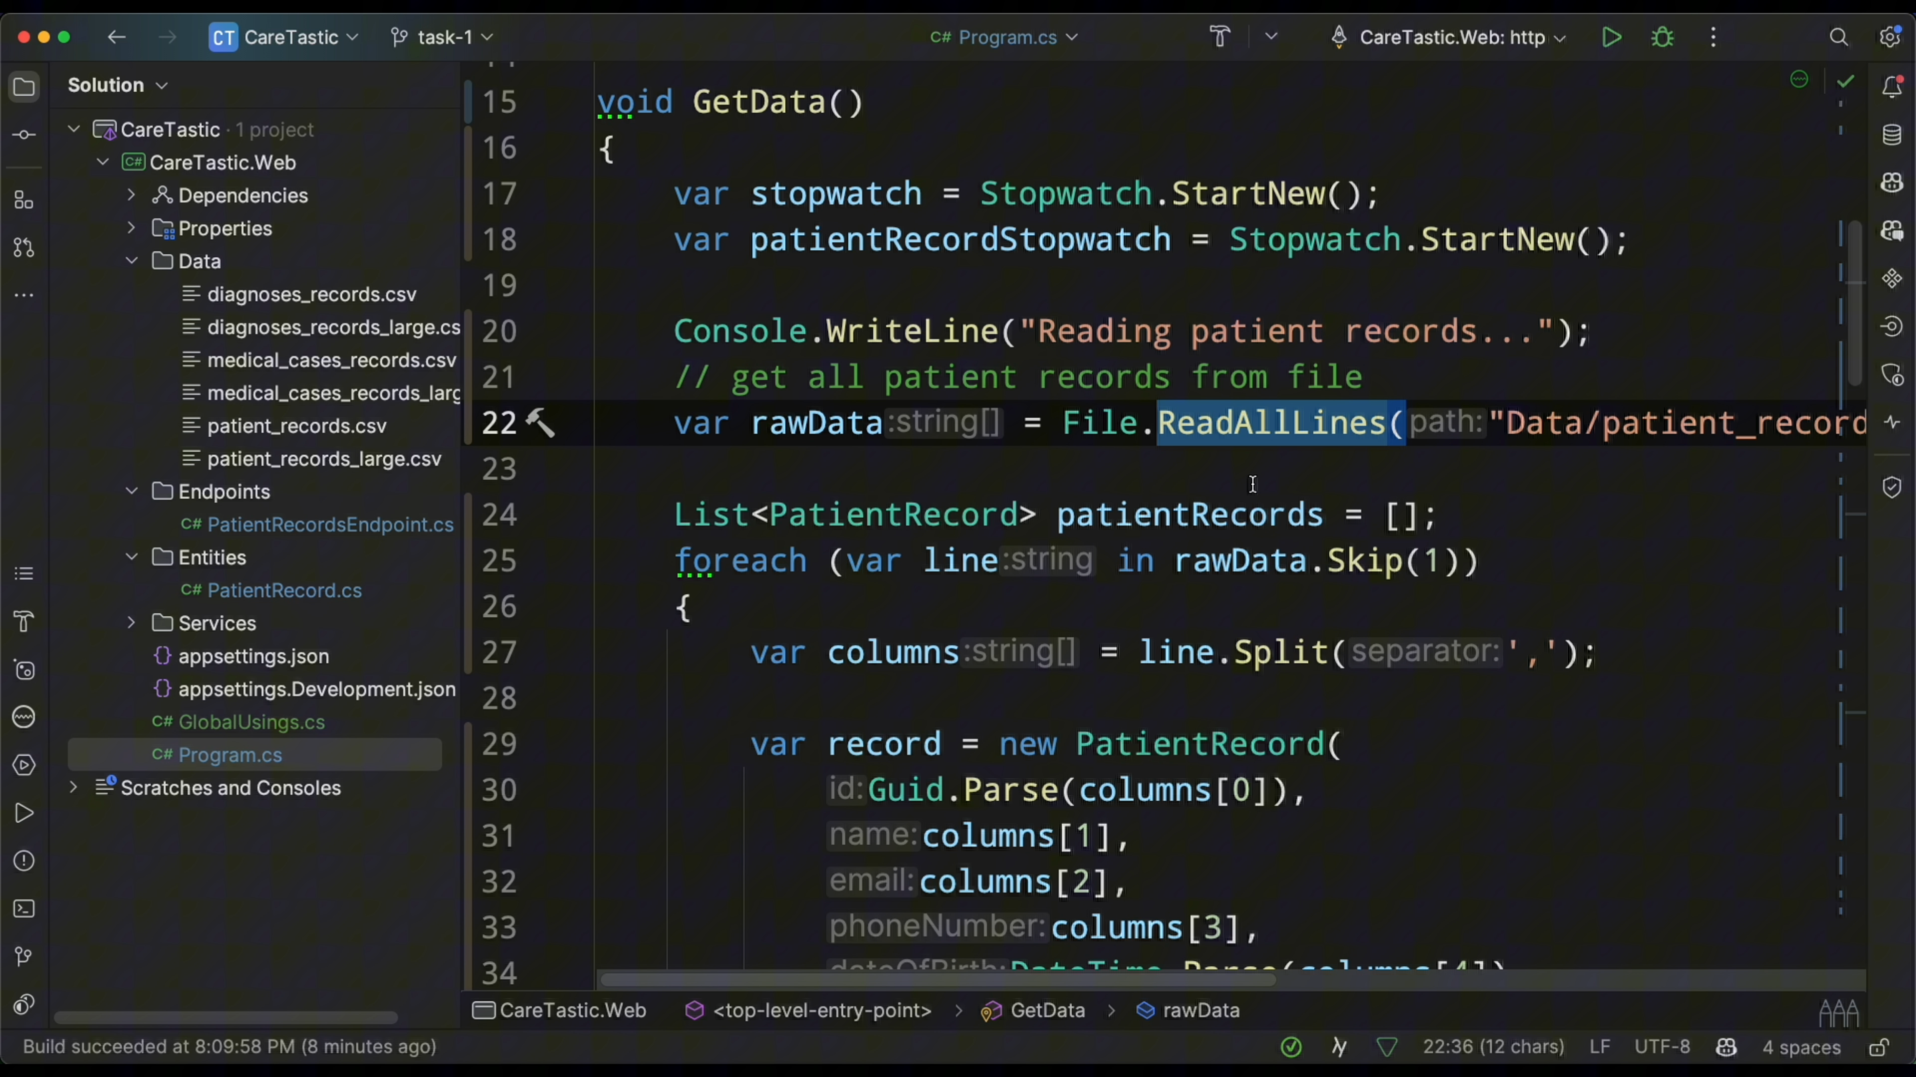Expand the Services folder

pyautogui.click(x=132, y=623)
